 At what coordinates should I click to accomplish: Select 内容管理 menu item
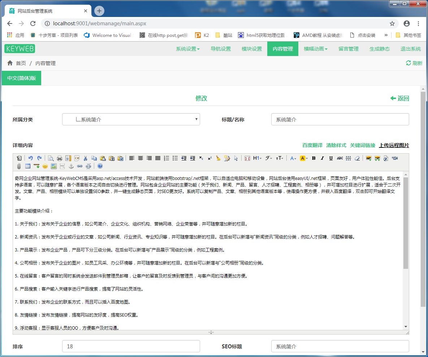pos(283,49)
